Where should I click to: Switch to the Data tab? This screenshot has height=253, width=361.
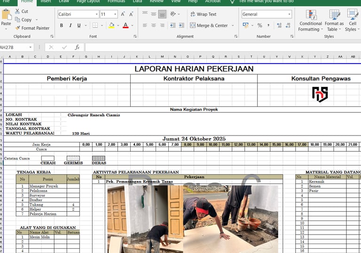tap(137, 1)
